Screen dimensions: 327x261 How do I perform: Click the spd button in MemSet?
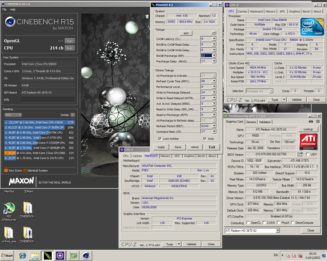point(186,33)
